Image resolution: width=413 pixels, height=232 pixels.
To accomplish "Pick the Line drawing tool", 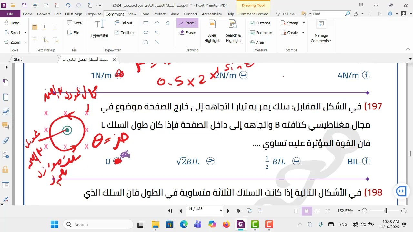I will pos(157,42).
